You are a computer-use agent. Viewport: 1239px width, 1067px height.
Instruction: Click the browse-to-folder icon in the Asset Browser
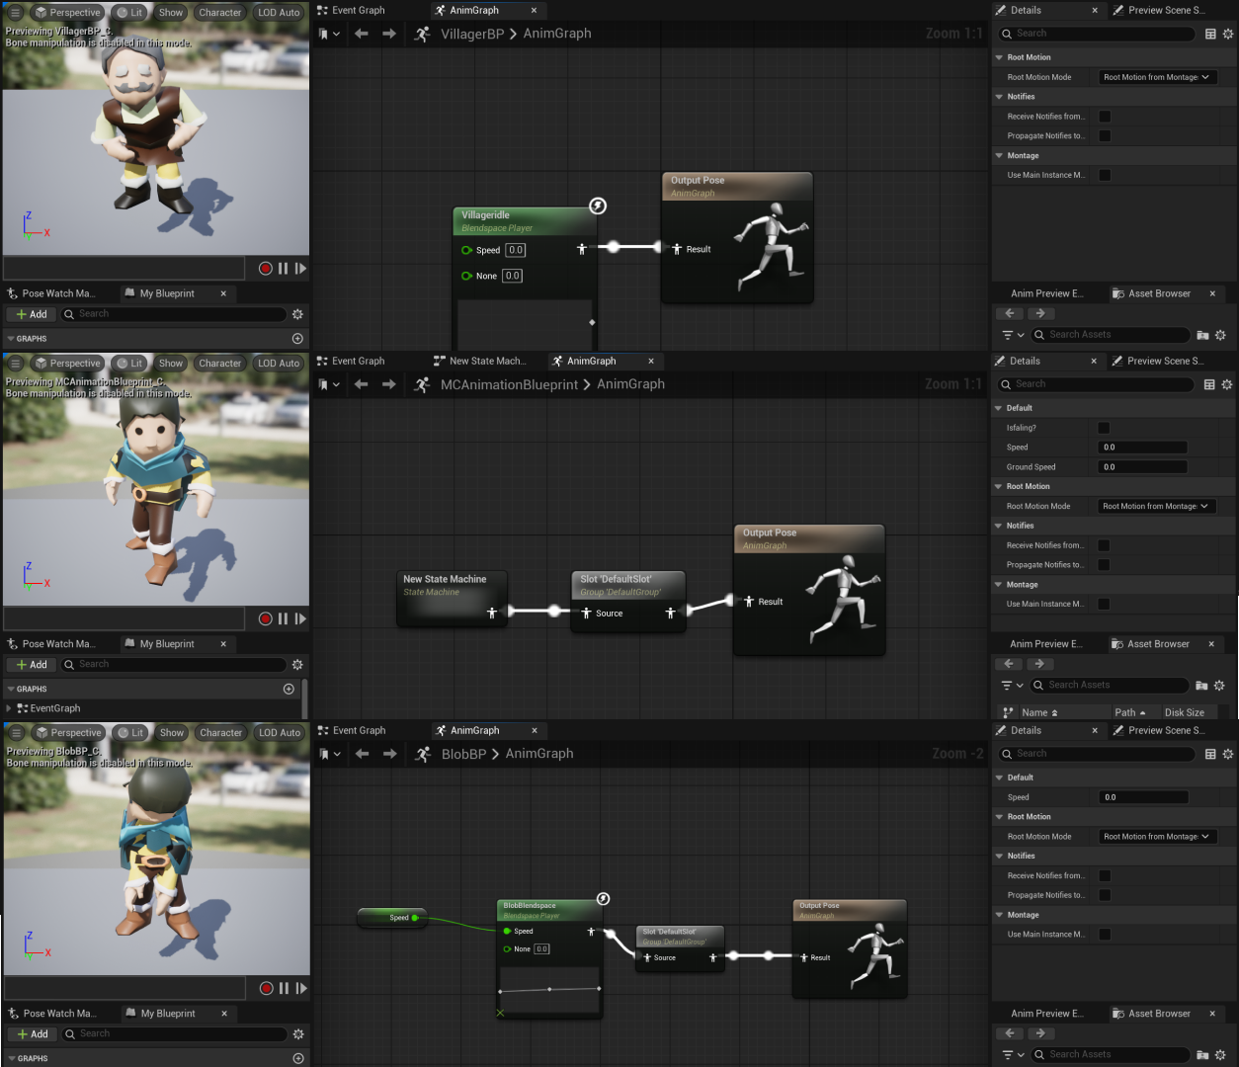click(1201, 334)
